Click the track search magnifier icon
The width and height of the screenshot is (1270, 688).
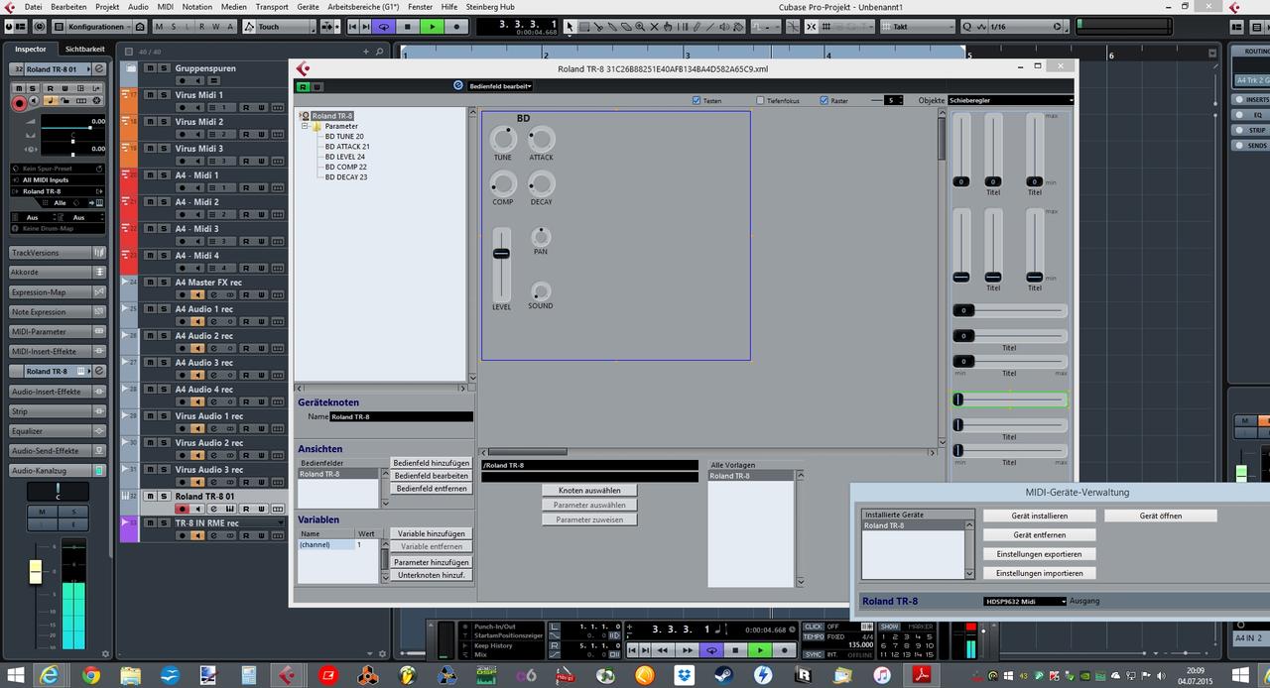coord(128,50)
